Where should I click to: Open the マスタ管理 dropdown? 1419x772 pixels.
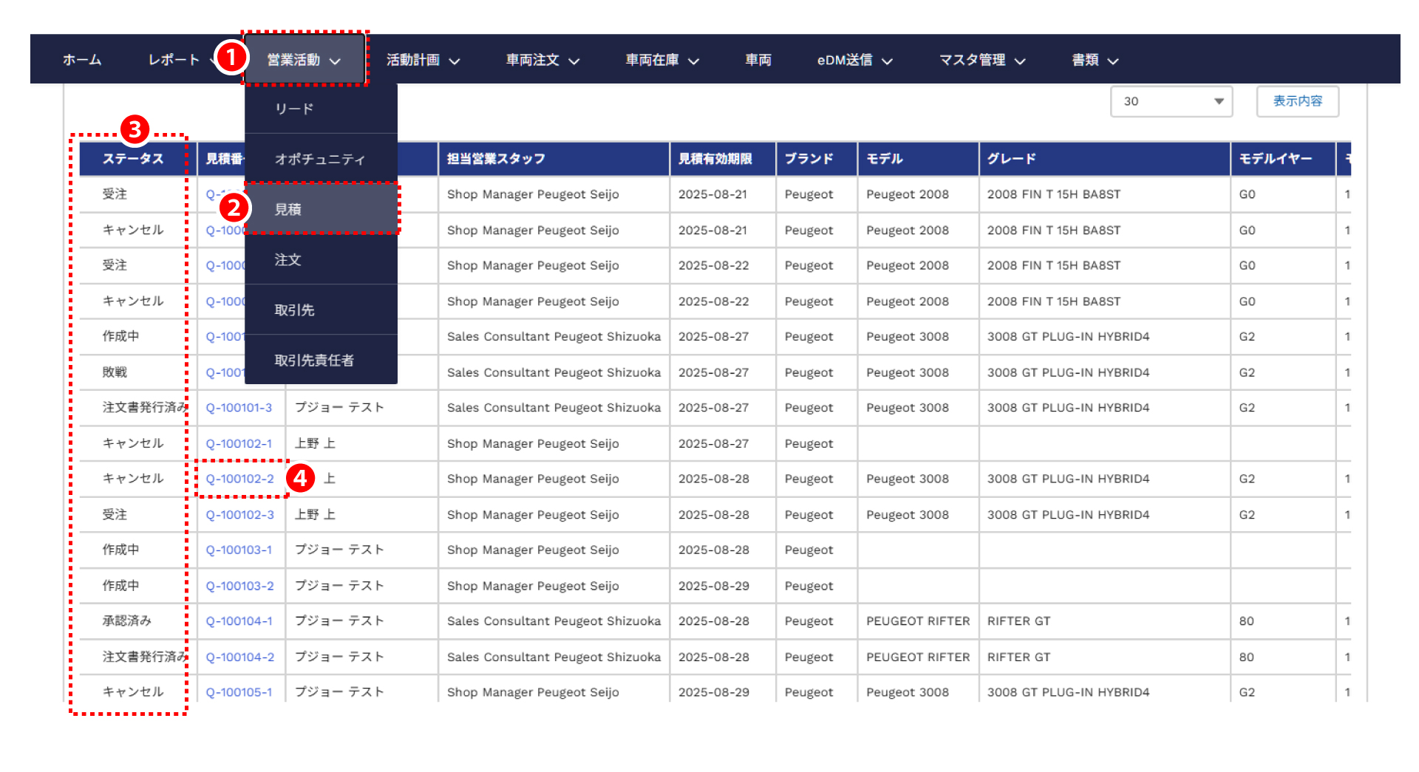pos(982,60)
